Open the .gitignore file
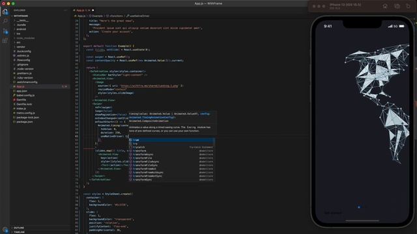The image size is (417, 234). 40,64
